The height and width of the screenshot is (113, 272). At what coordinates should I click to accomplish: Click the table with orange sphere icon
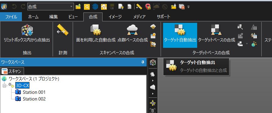(x=153, y=36)
